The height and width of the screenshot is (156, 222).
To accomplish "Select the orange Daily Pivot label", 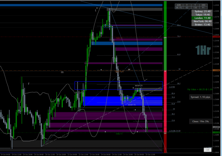I will (x=119, y=72).
